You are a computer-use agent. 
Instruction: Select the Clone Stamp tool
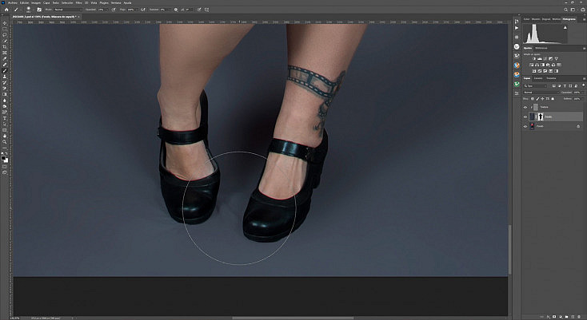pos(6,76)
